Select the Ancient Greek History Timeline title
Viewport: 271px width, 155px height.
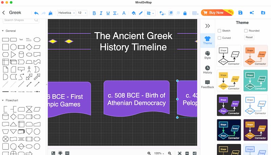click(x=133, y=41)
